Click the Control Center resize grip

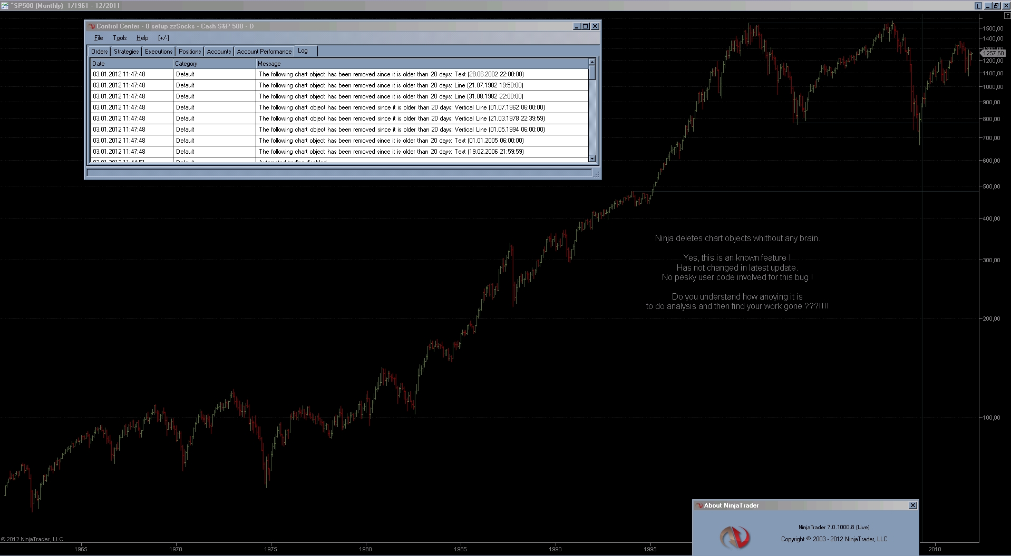[x=596, y=173]
